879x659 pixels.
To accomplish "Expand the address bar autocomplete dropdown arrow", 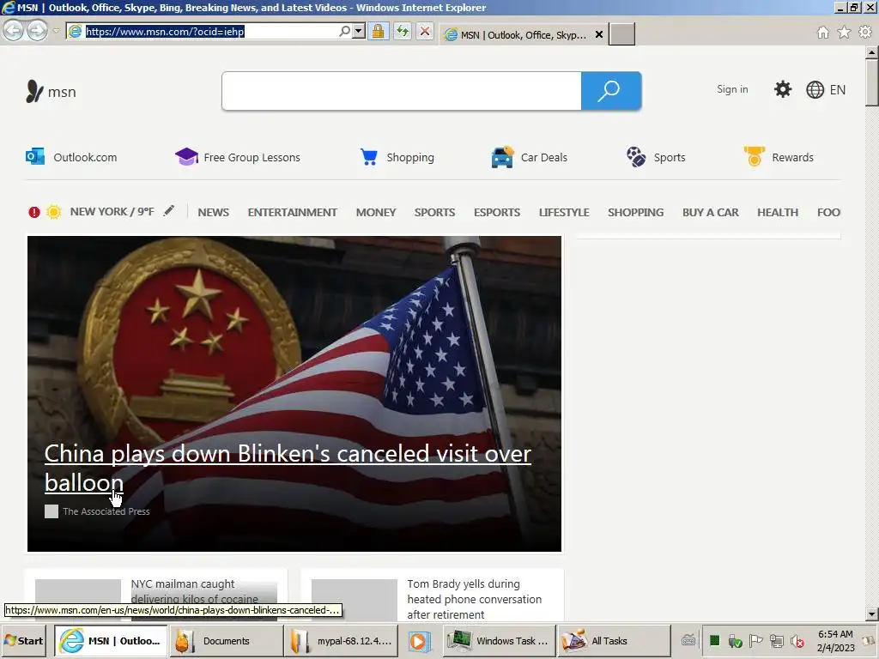I will [359, 32].
